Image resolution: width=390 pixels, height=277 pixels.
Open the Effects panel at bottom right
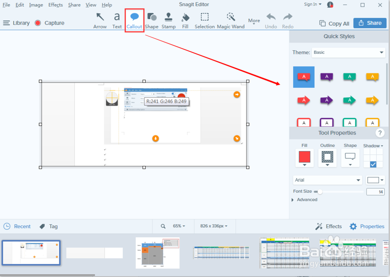click(x=328, y=227)
